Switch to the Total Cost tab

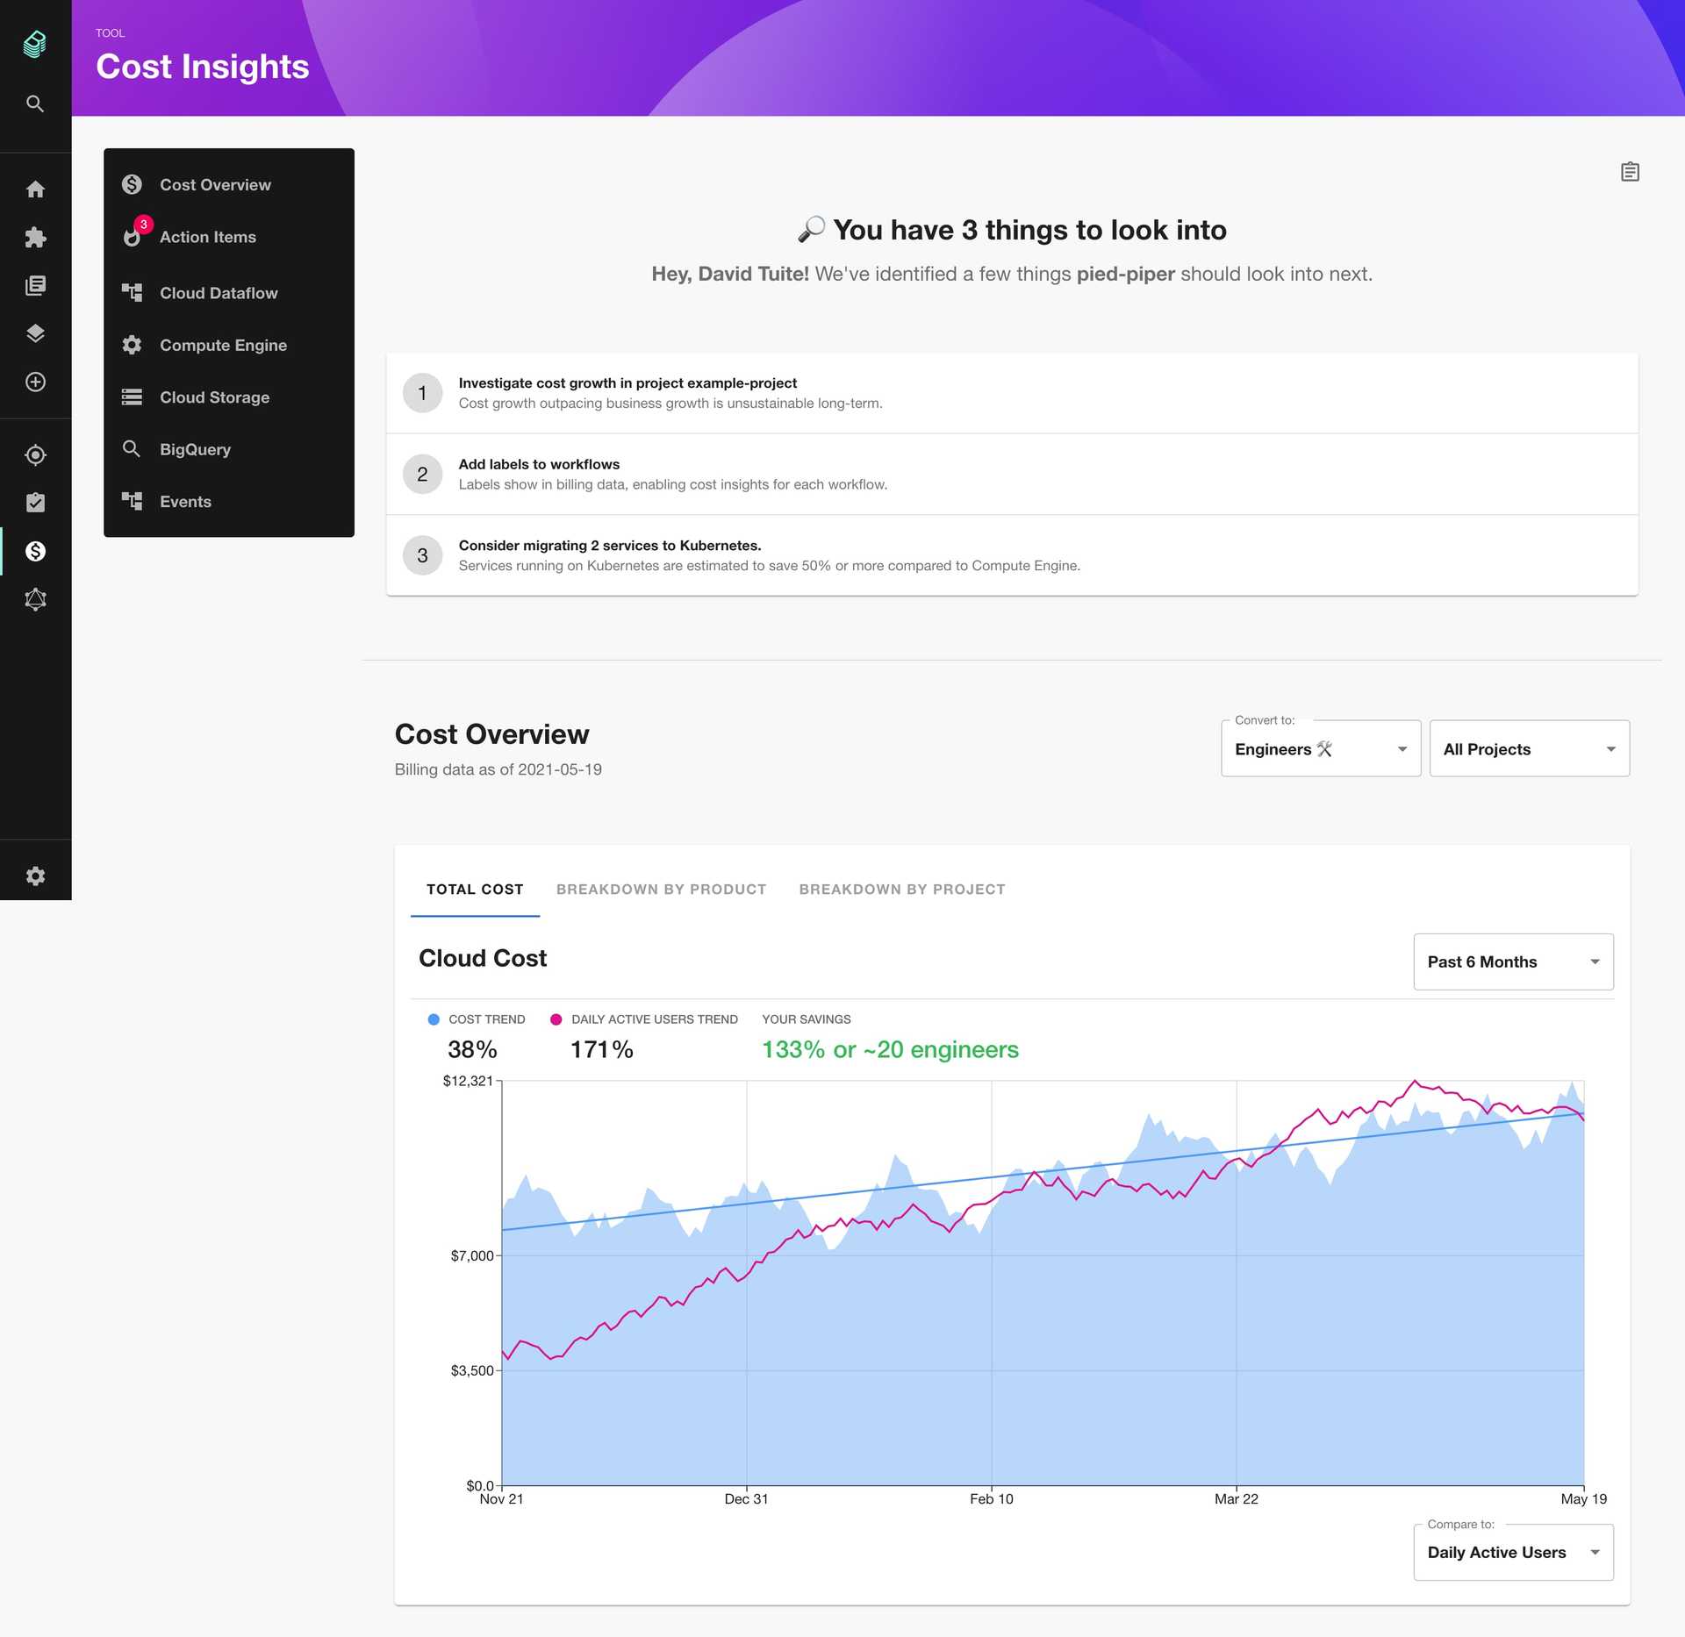475,890
